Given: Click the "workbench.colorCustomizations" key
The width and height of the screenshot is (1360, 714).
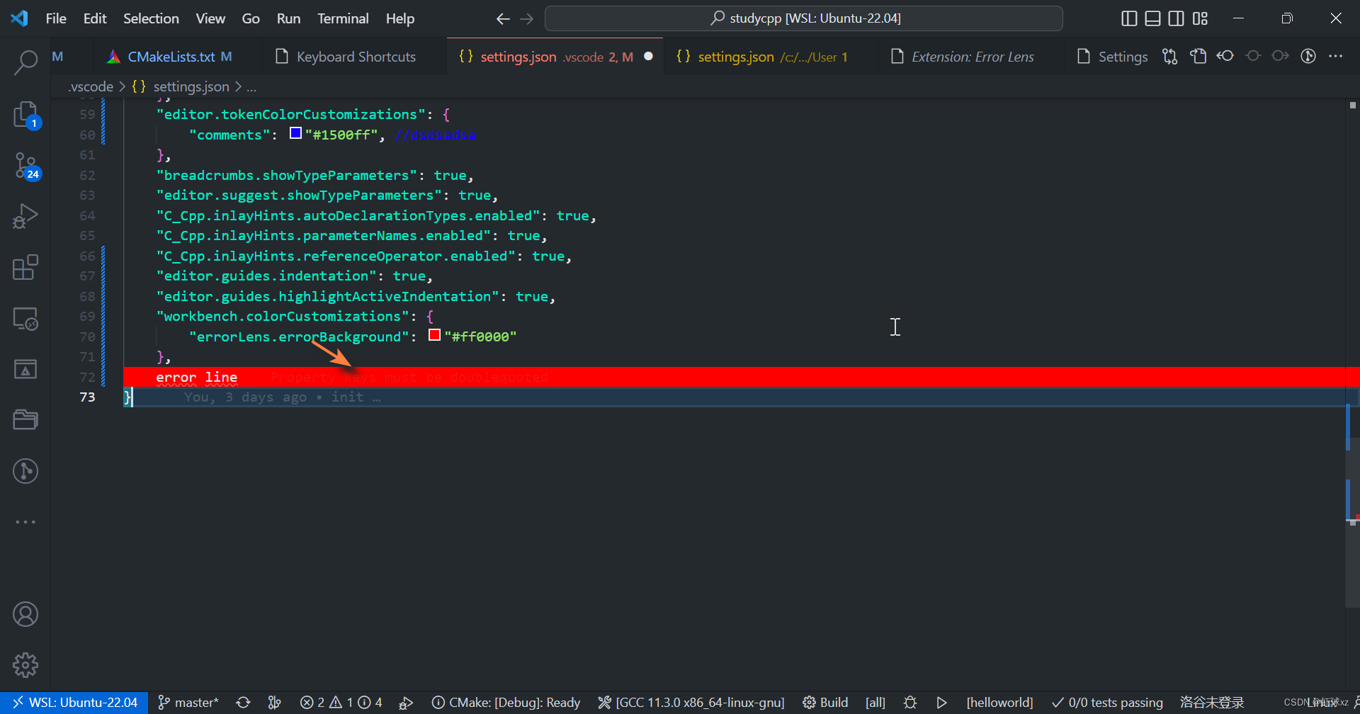Looking at the screenshot, I should (x=283, y=317).
